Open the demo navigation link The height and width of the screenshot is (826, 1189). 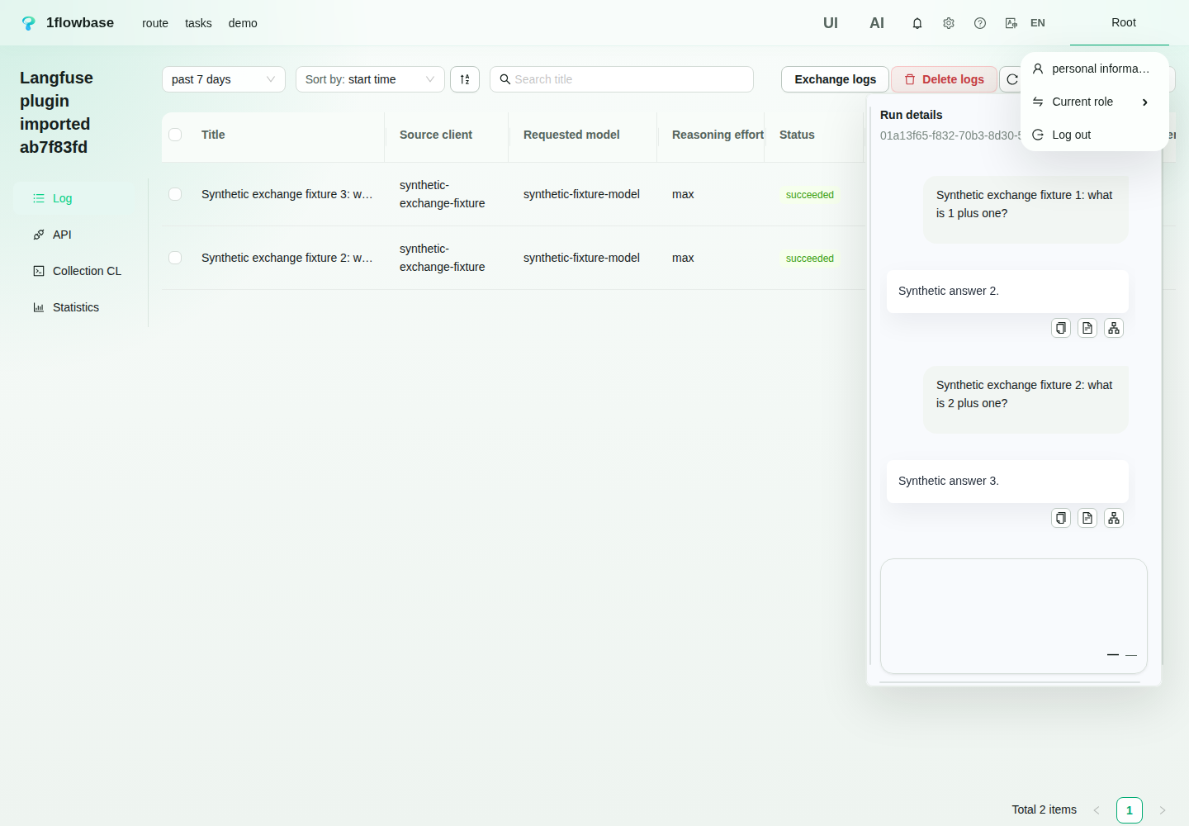(x=243, y=23)
